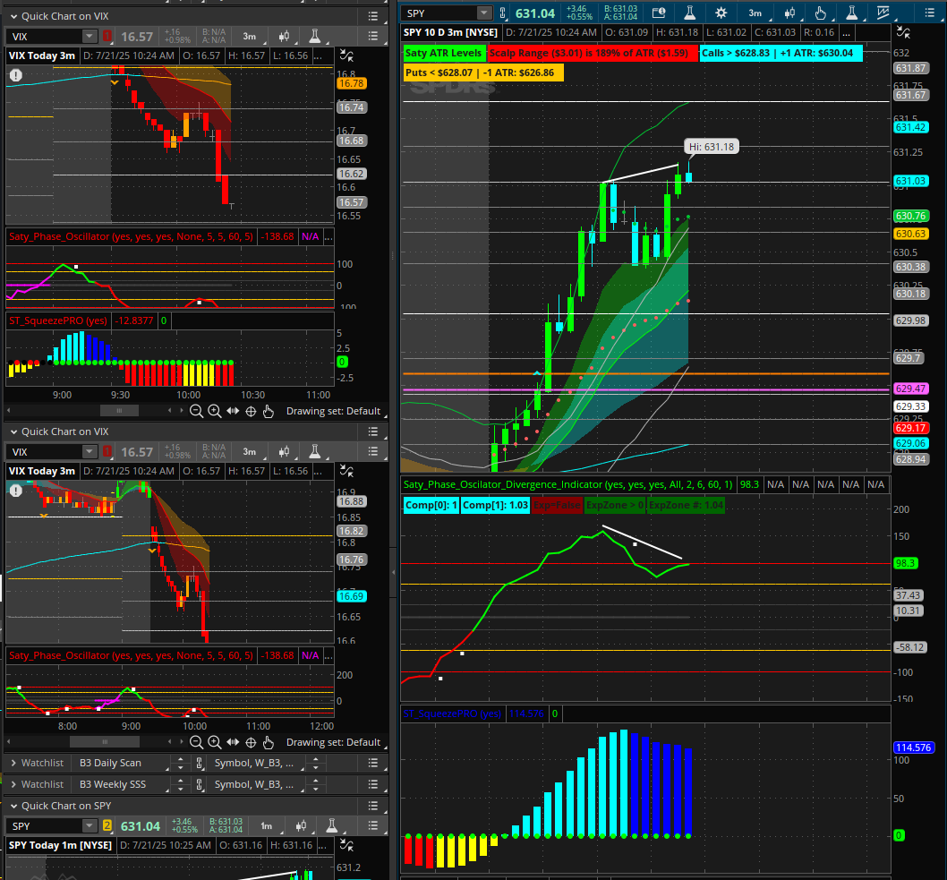Click blue 114.576 value bubble on squeeze axis
The width and height of the screenshot is (947, 880).
pyautogui.click(x=913, y=748)
